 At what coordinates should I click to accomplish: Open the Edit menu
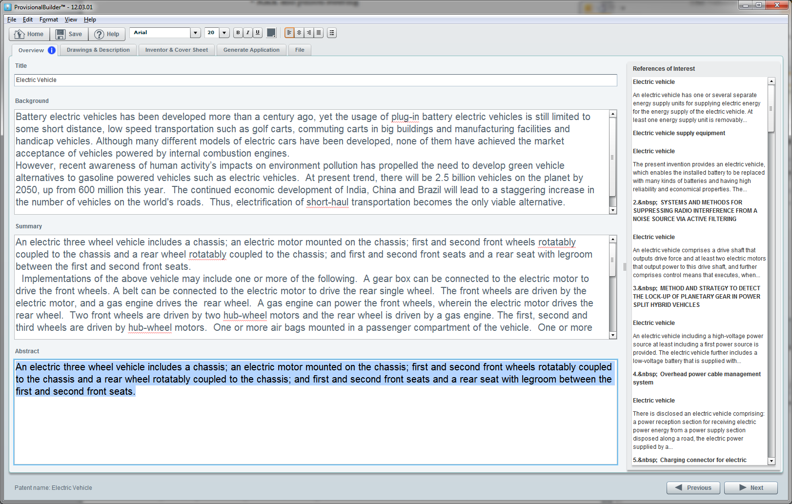(28, 20)
